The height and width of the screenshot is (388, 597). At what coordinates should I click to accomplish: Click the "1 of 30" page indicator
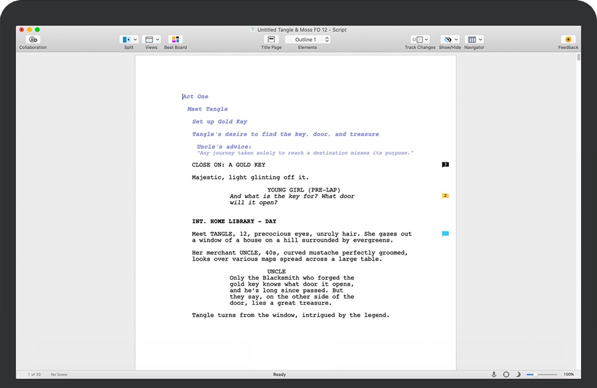pyautogui.click(x=34, y=374)
